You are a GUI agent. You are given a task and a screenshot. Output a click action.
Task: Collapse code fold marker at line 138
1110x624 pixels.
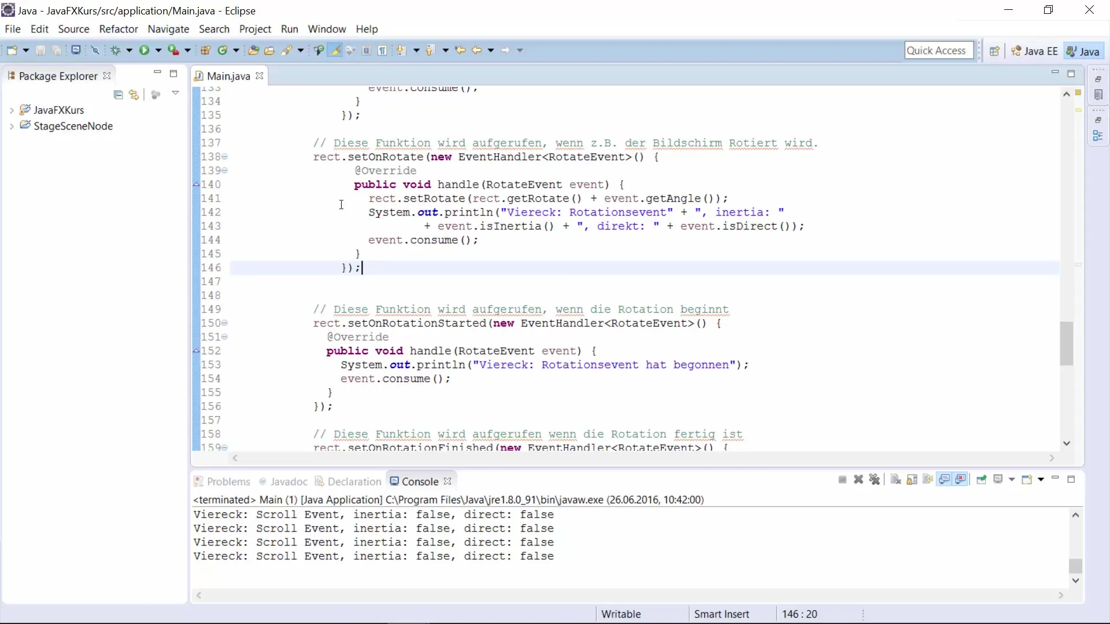225,157
